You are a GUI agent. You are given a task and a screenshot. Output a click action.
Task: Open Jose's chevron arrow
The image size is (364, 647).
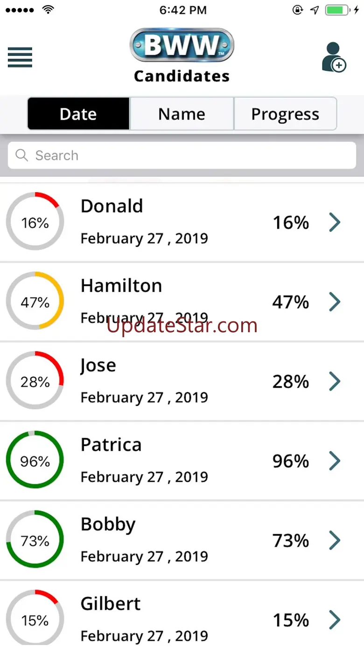[x=335, y=382]
